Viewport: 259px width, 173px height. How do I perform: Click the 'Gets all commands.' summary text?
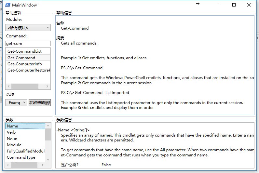coord(79,43)
